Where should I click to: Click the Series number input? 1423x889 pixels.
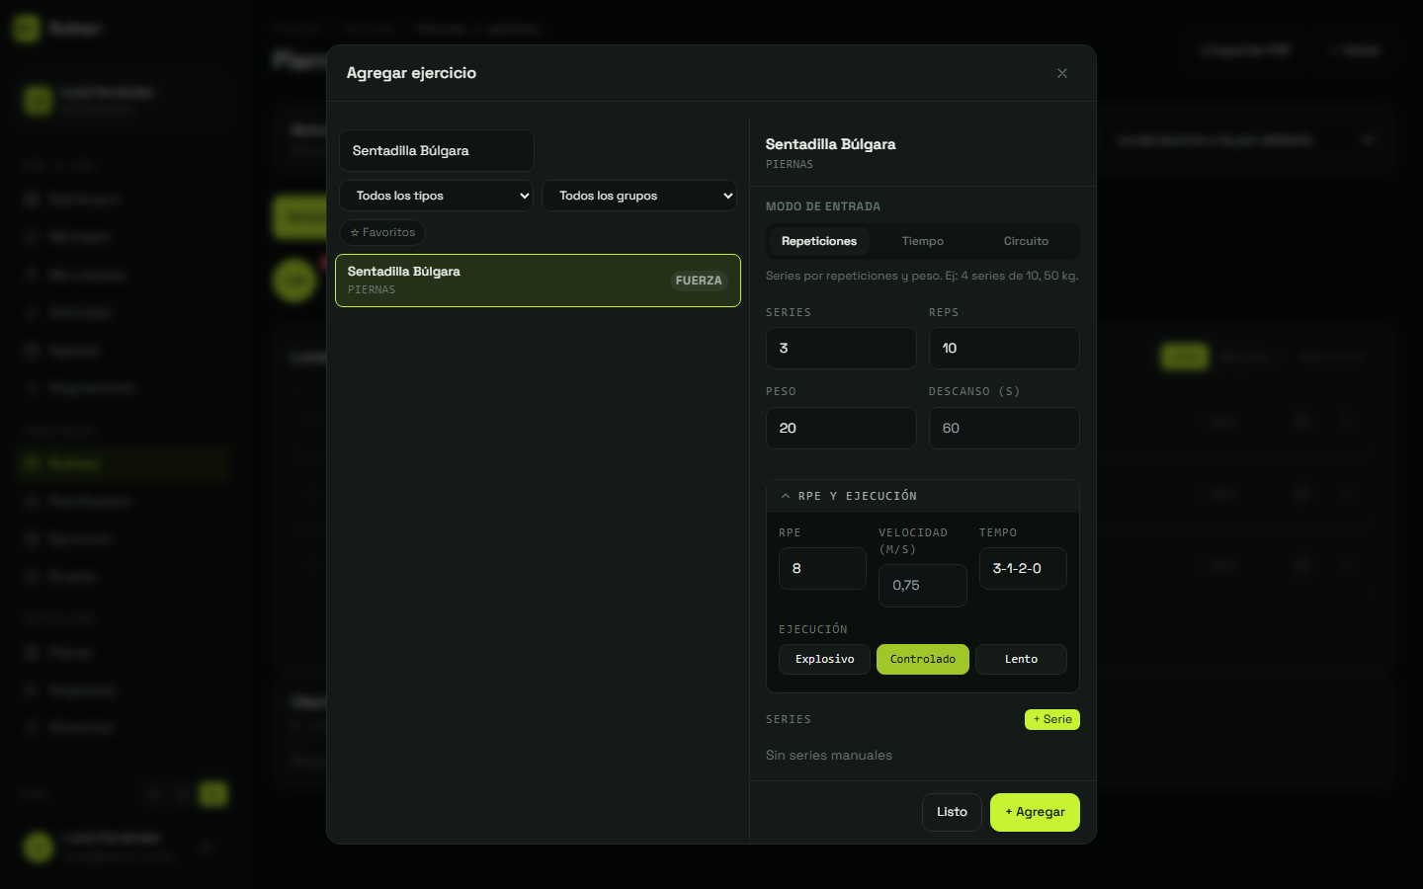841,349
